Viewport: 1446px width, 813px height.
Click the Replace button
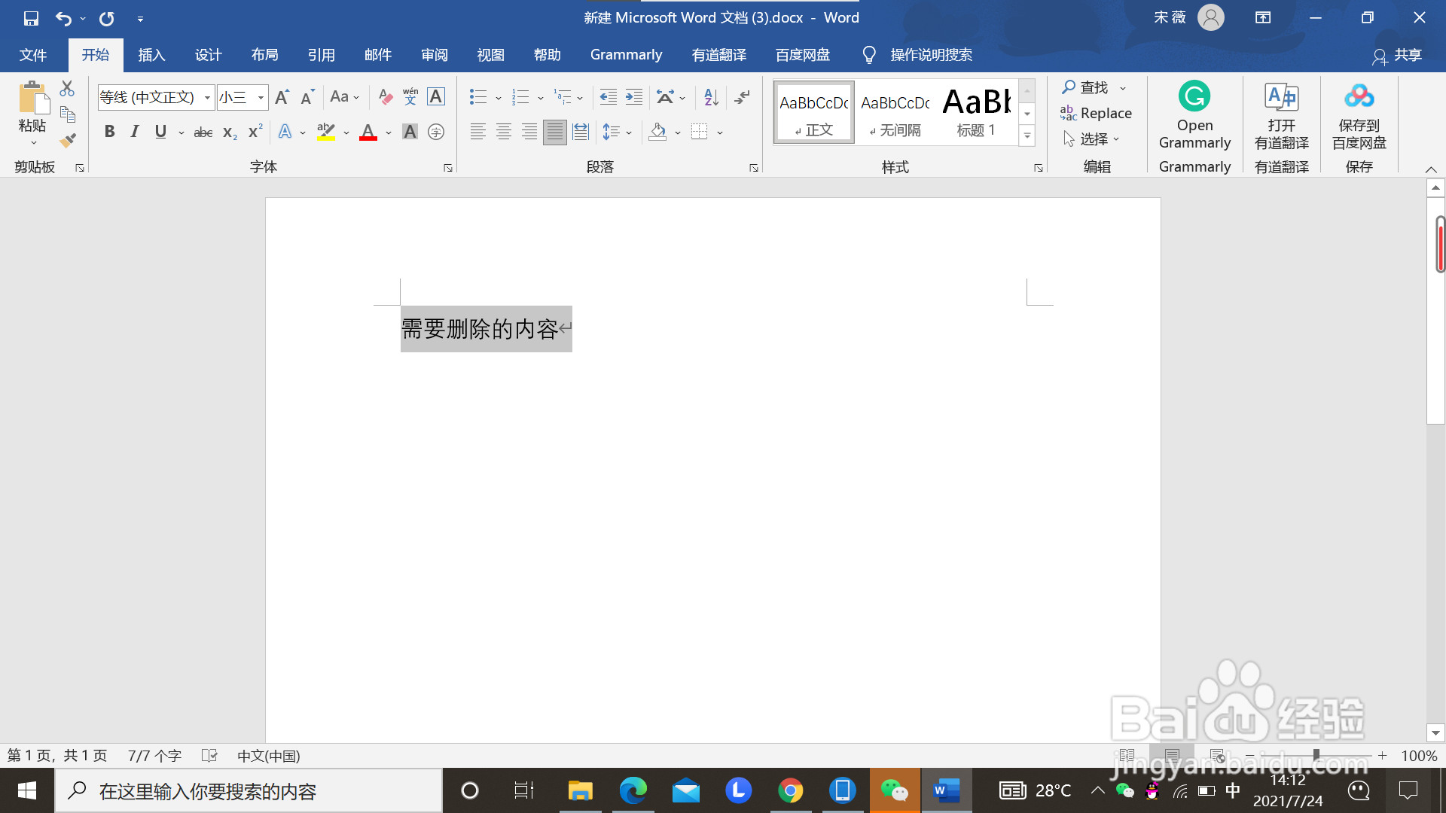pyautogui.click(x=1096, y=113)
